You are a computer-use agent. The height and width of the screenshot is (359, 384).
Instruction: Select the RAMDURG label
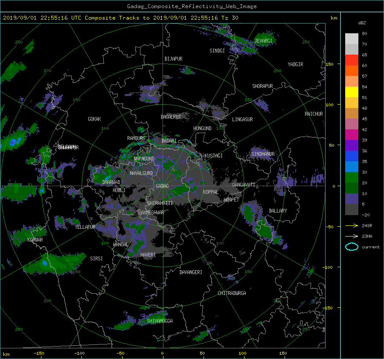pos(136,138)
